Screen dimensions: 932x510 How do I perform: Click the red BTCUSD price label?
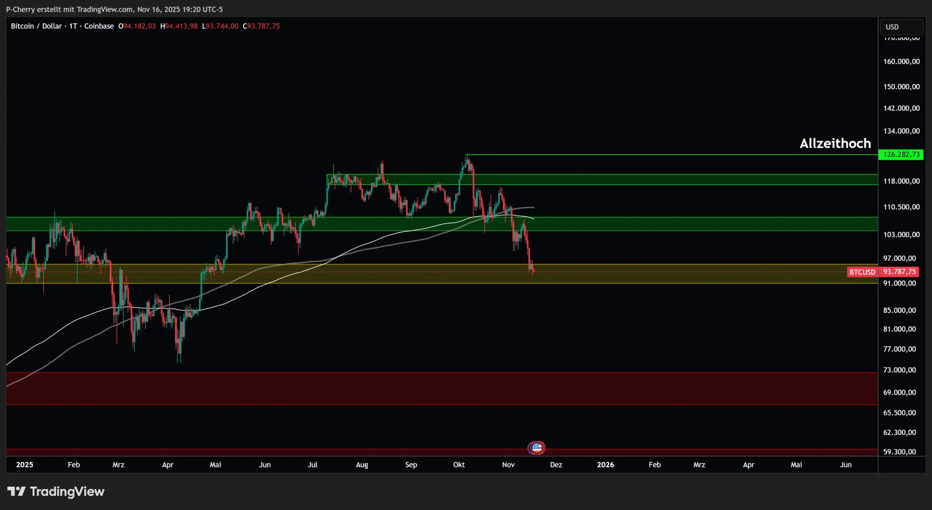click(862, 272)
